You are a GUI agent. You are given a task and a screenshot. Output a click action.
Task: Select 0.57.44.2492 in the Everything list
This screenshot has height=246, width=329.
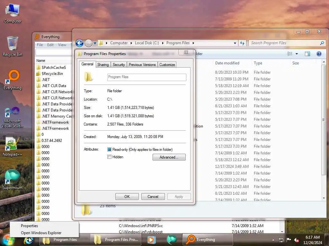pyautogui.click(x=52, y=141)
